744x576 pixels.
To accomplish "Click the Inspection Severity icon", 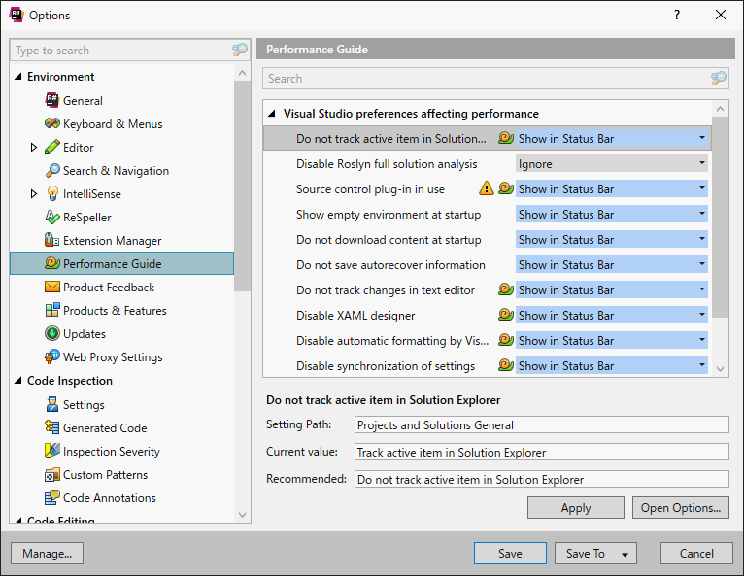I will pos(52,451).
